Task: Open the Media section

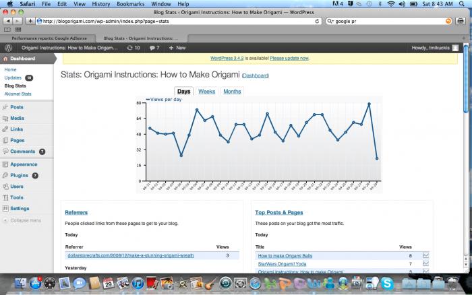Action: click(x=17, y=118)
